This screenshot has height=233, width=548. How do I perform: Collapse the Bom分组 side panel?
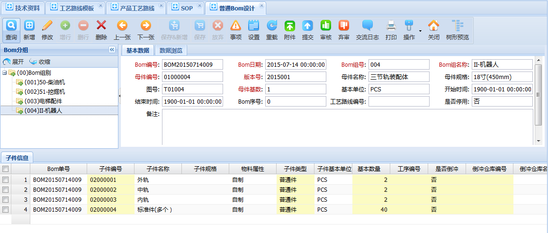click(112, 50)
